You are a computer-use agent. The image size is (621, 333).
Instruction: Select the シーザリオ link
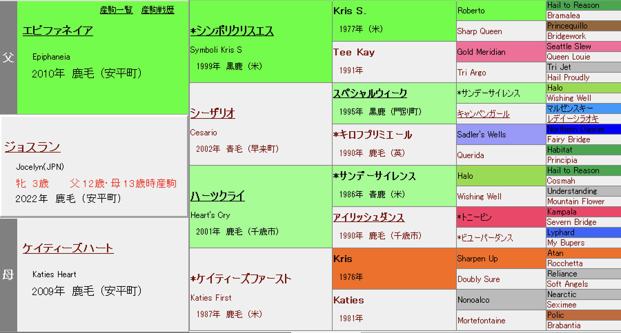click(x=213, y=113)
